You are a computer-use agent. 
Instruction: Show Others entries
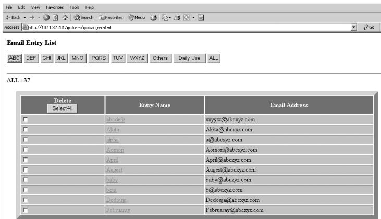pyautogui.click(x=161, y=58)
